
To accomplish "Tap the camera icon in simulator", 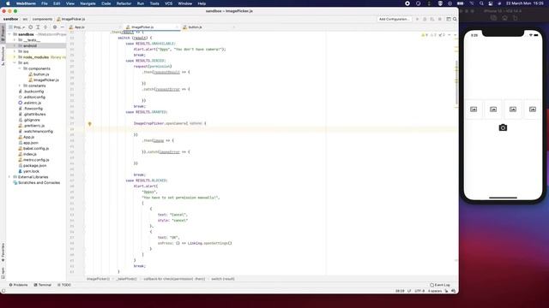I will click(x=503, y=127).
